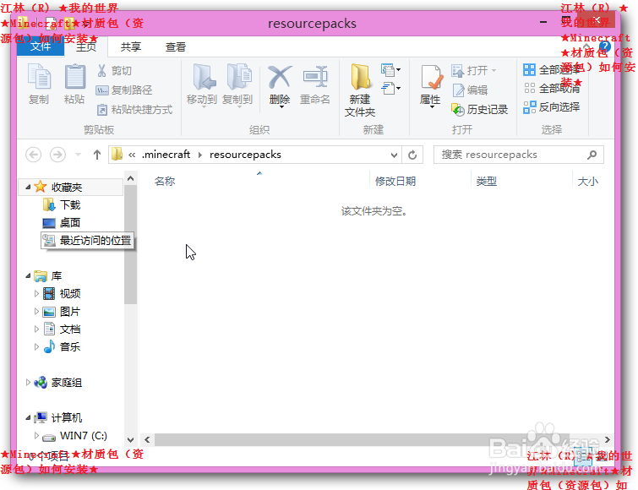This screenshot has height=490, width=638.
Task: Switch to the View ribbon tab
Action: point(176,46)
